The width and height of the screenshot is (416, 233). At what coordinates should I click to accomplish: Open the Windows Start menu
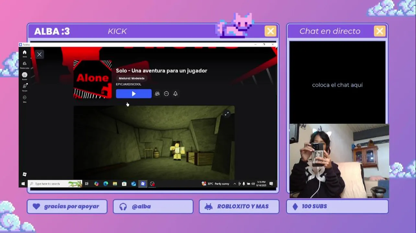point(23,183)
